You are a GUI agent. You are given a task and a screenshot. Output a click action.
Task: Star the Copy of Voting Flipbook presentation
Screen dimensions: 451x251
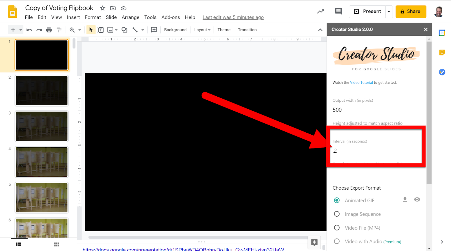pyautogui.click(x=103, y=8)
